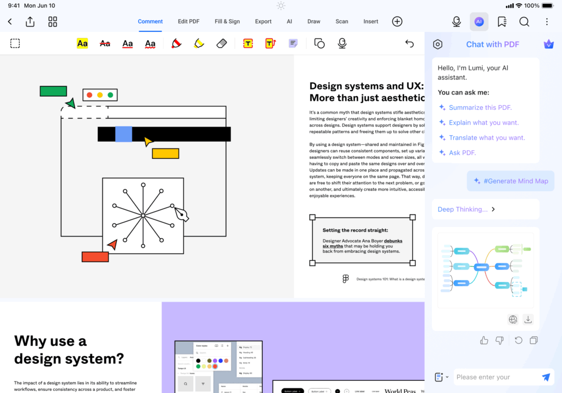Open the bookmarks icon
This screenshot has height=393, width=562.
(x=502, y=21)
